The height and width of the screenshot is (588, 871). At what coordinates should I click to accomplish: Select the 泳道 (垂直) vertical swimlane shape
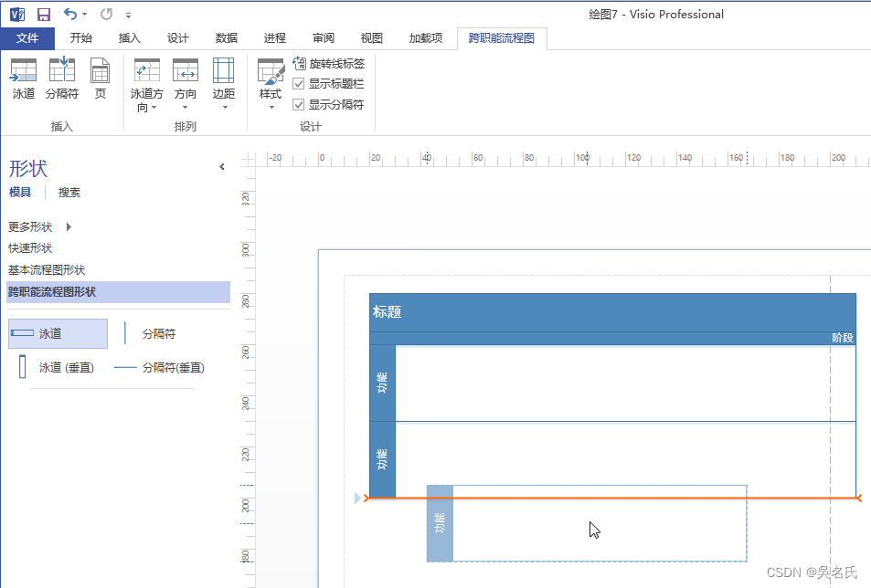pyautogui.click(x=57, y=367)
